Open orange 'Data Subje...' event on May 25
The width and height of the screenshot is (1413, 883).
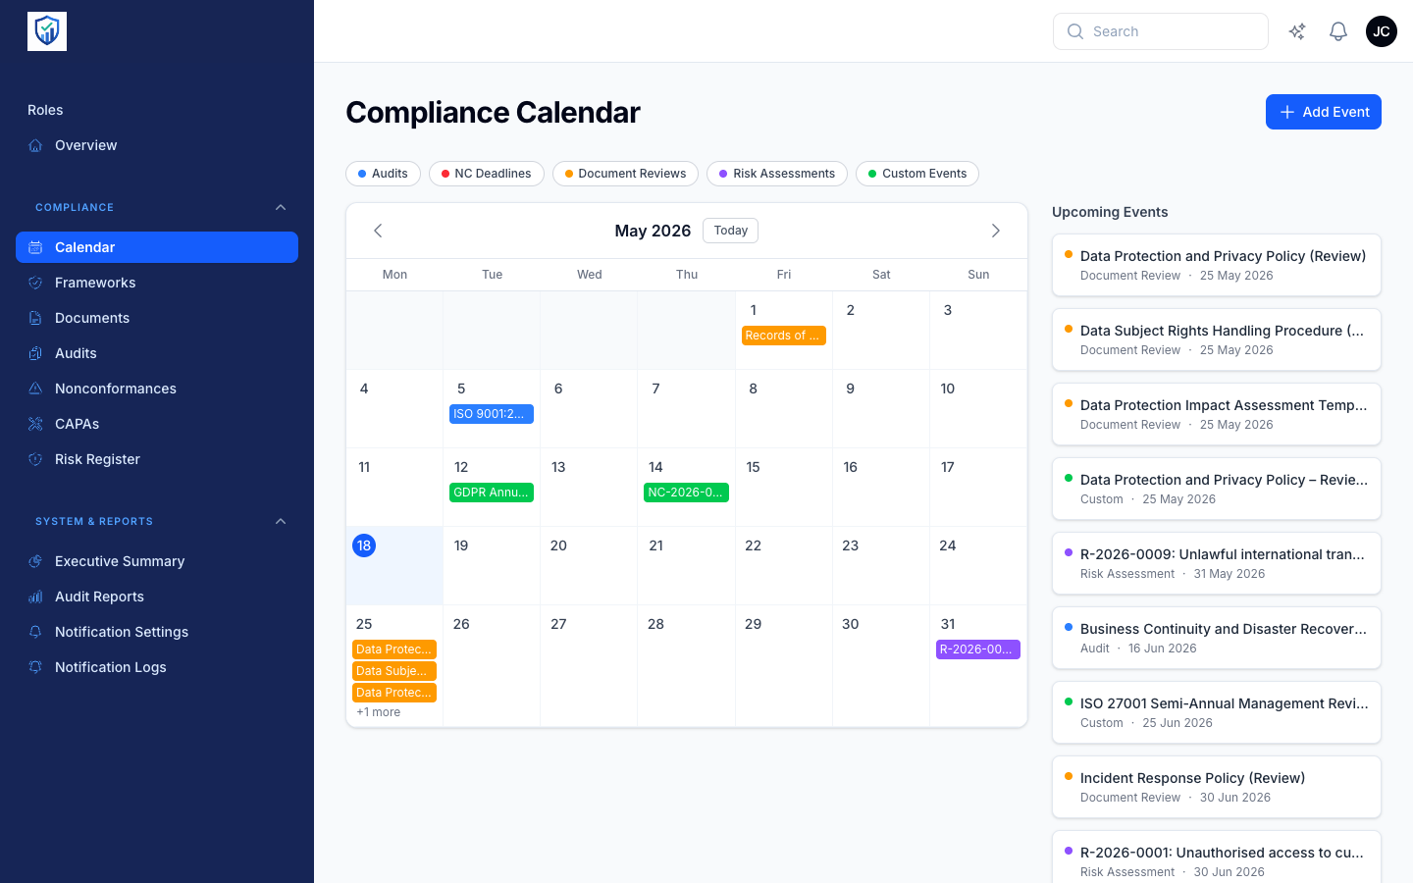coord(394,671)
